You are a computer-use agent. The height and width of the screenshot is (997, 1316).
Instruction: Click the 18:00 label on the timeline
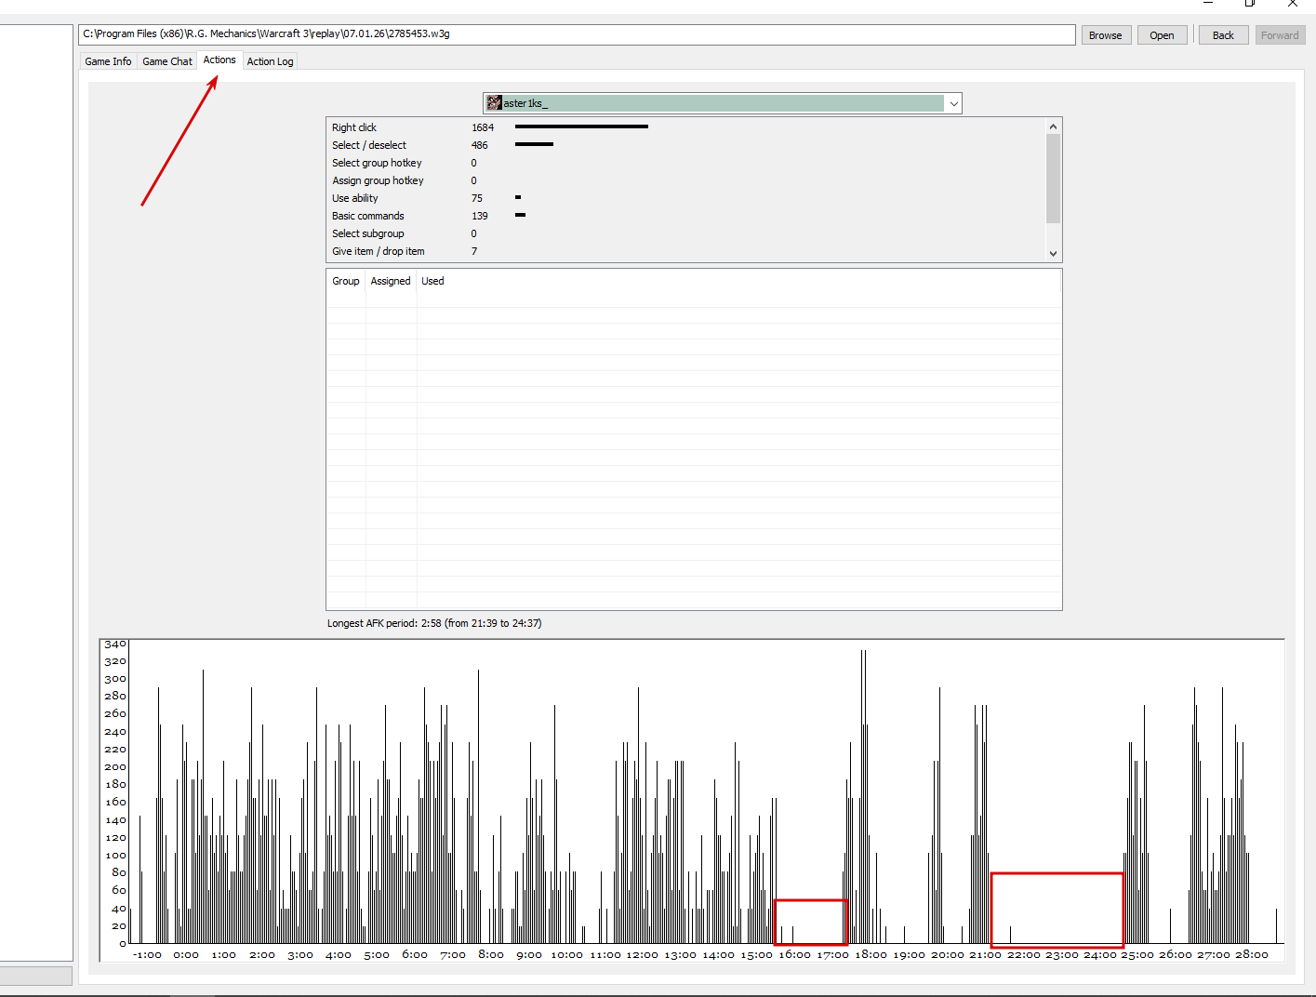[x=871, y=954]
